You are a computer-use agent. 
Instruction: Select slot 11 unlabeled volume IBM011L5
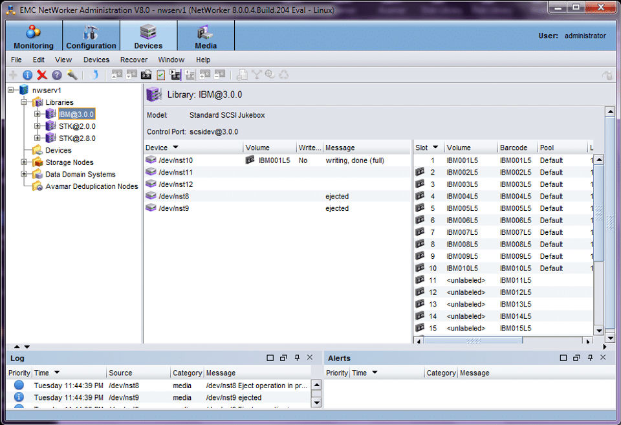pos(503,280)
